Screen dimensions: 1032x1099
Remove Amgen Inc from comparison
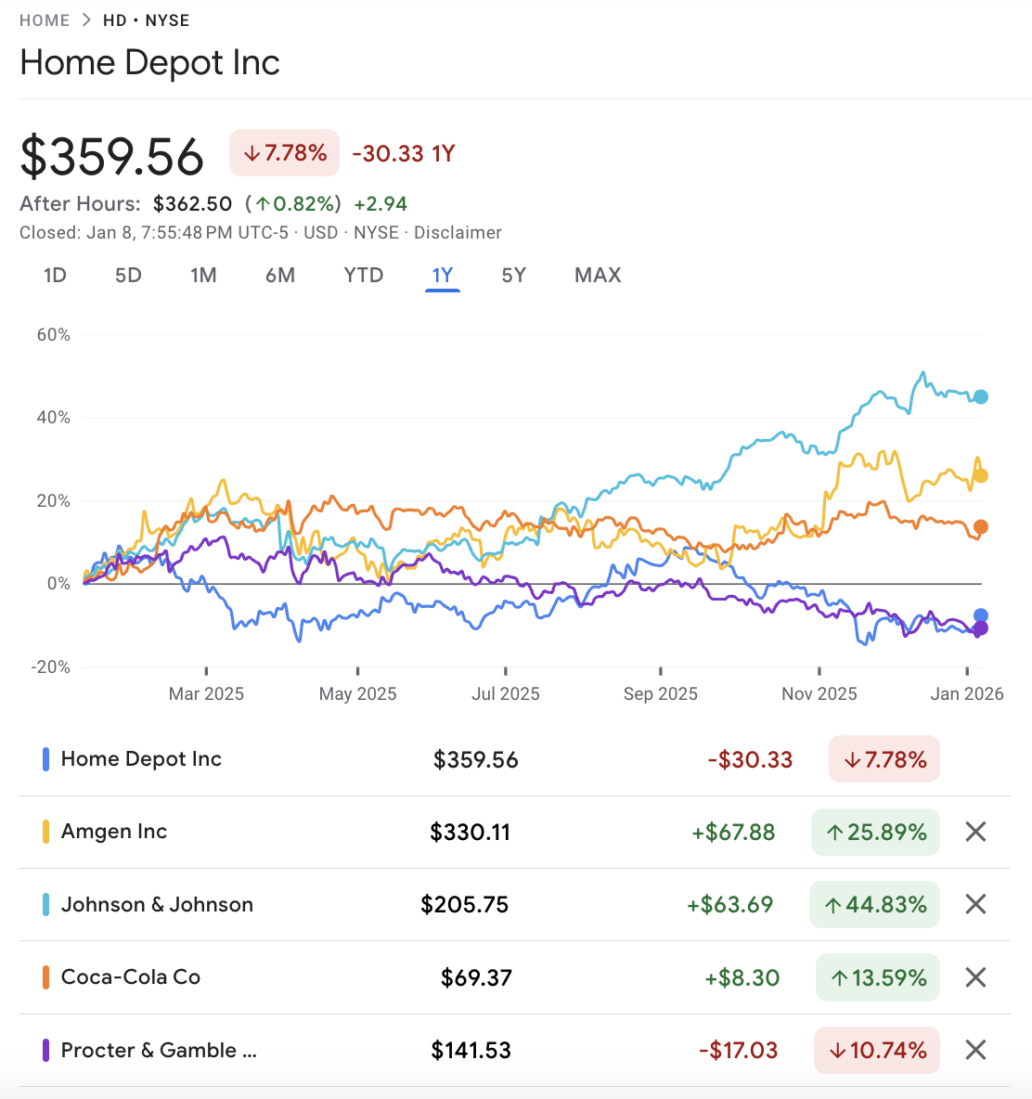click(x=975, y=832)
